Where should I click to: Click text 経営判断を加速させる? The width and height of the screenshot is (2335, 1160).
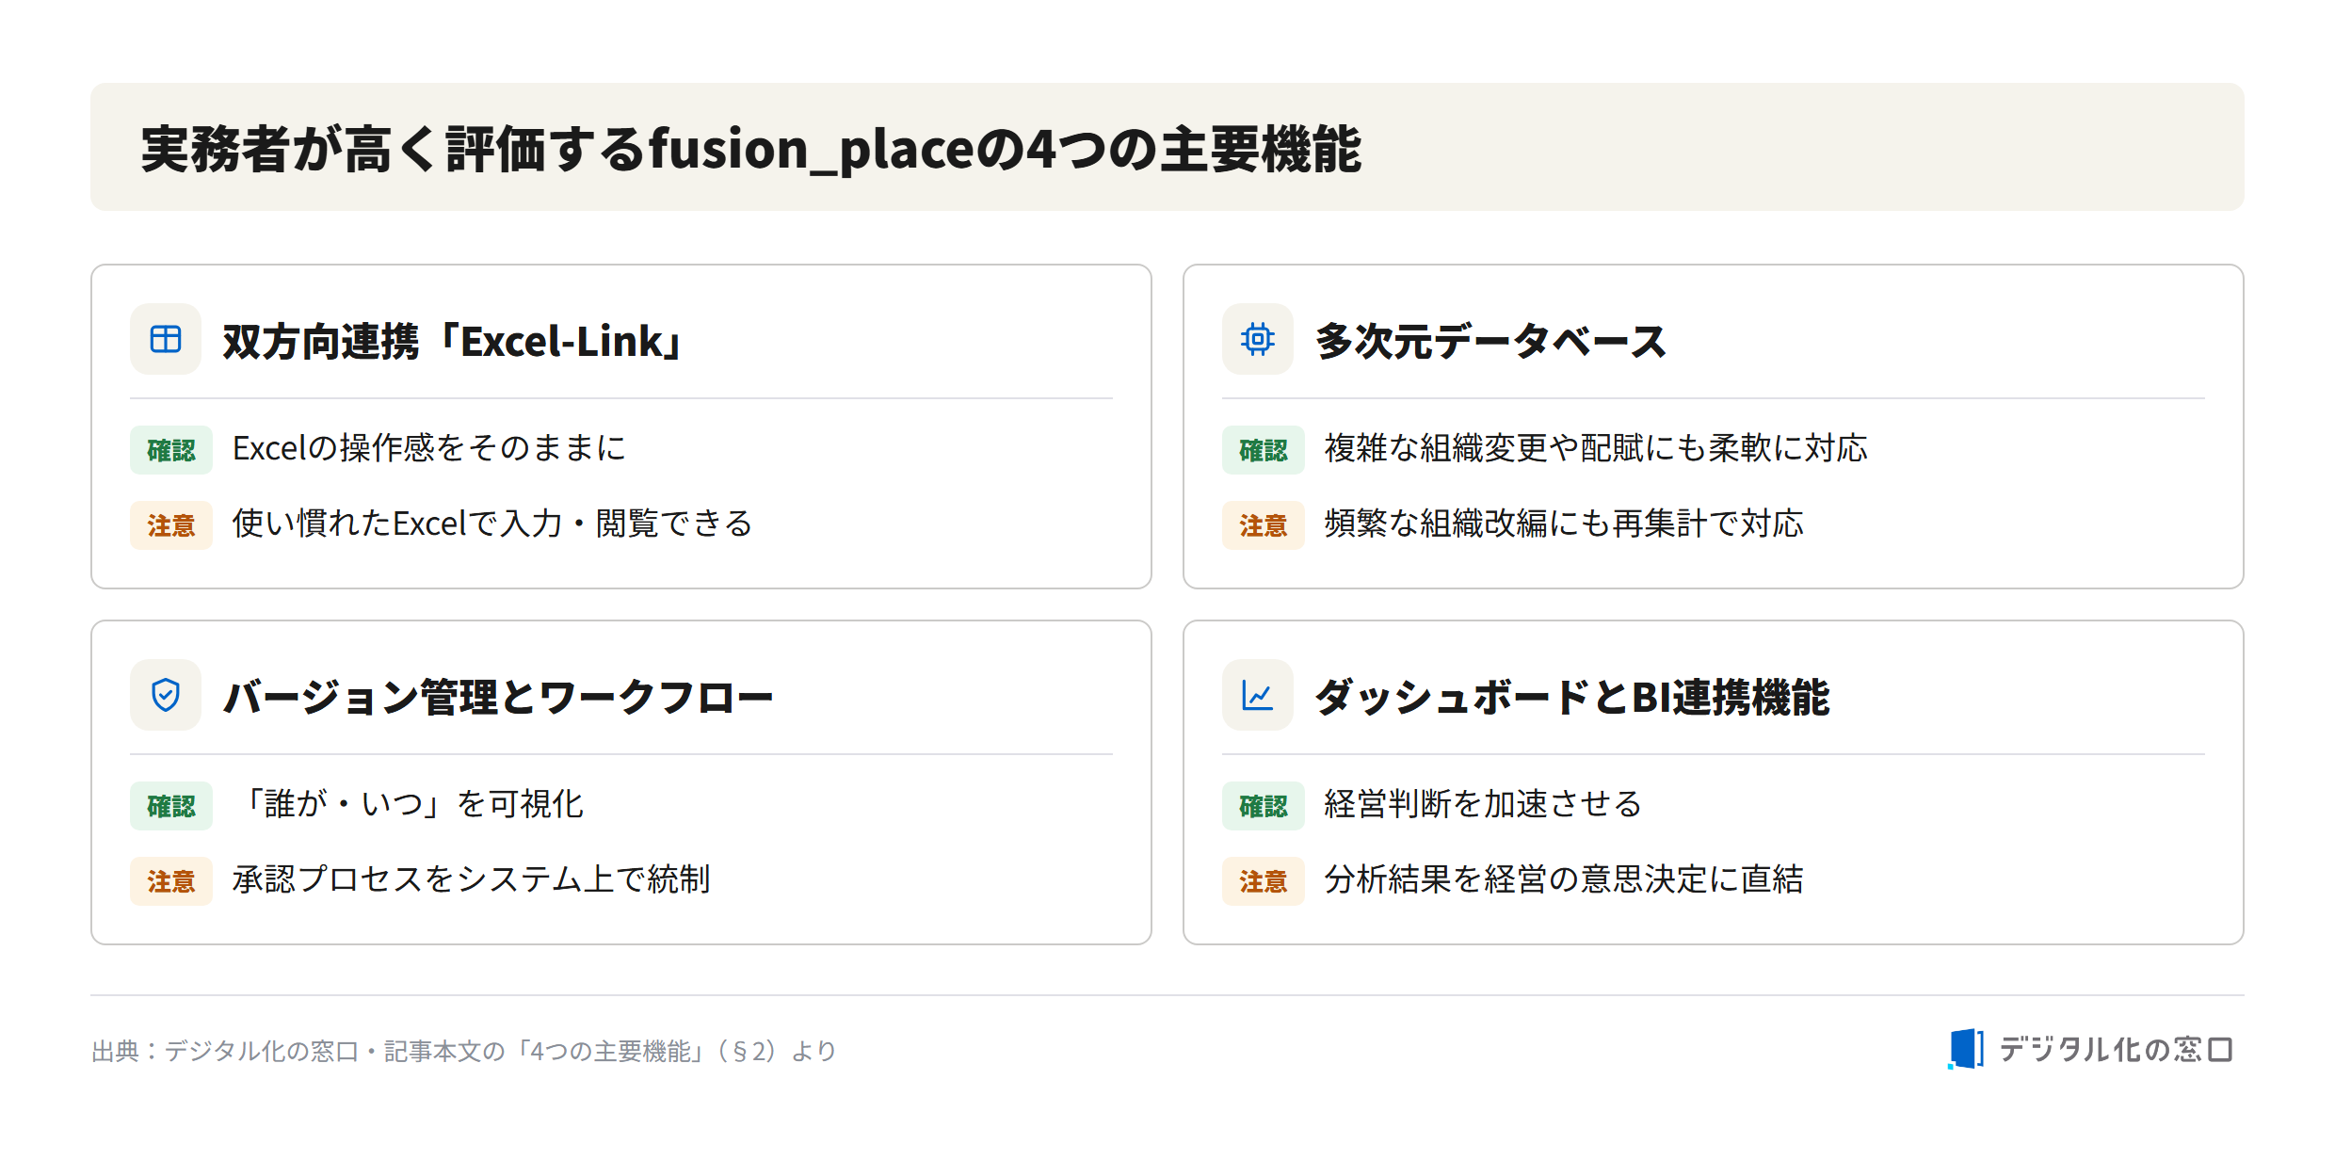click(1484, 804)
